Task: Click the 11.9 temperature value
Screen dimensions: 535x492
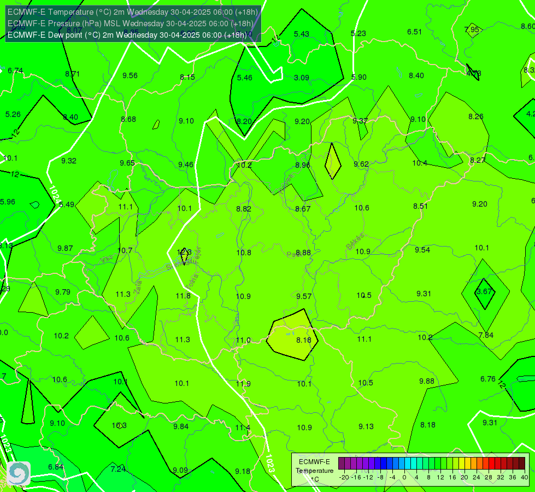Action: tap(243, 384)
